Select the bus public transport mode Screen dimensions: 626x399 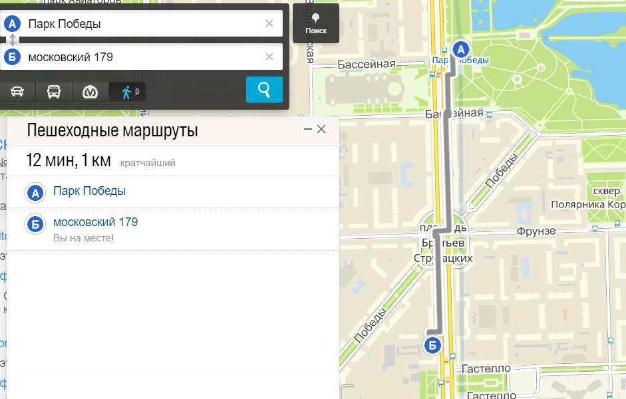(x=54, y=92)
